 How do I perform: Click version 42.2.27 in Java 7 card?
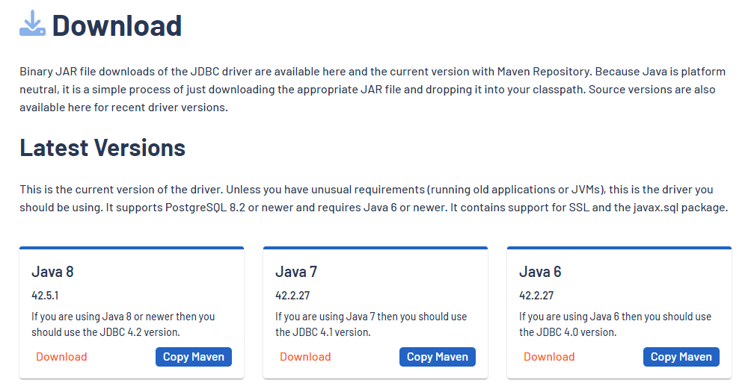292,295
